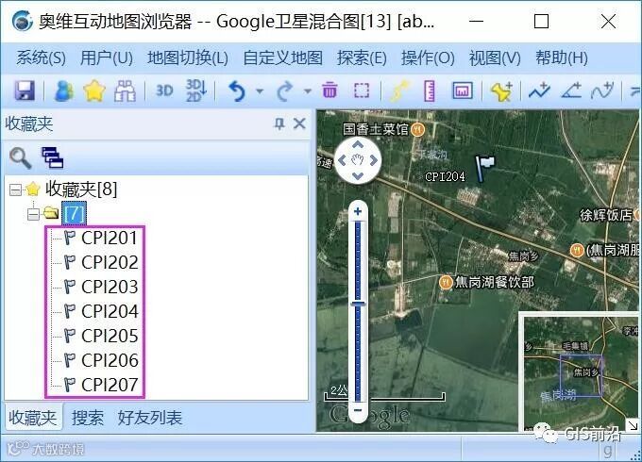Image resolution: width=642 pixels, height=462 pixels.
Task: Select the 收藏夹[8] root item
Action: pos(81,189)
